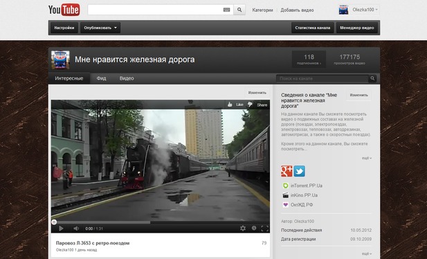Click inKino clapperboard icon
427x259 pixels.
pos(285,195)
